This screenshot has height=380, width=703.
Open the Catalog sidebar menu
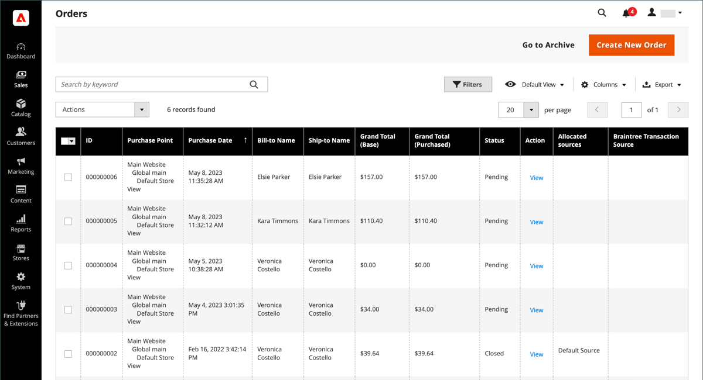pos(21,108)
